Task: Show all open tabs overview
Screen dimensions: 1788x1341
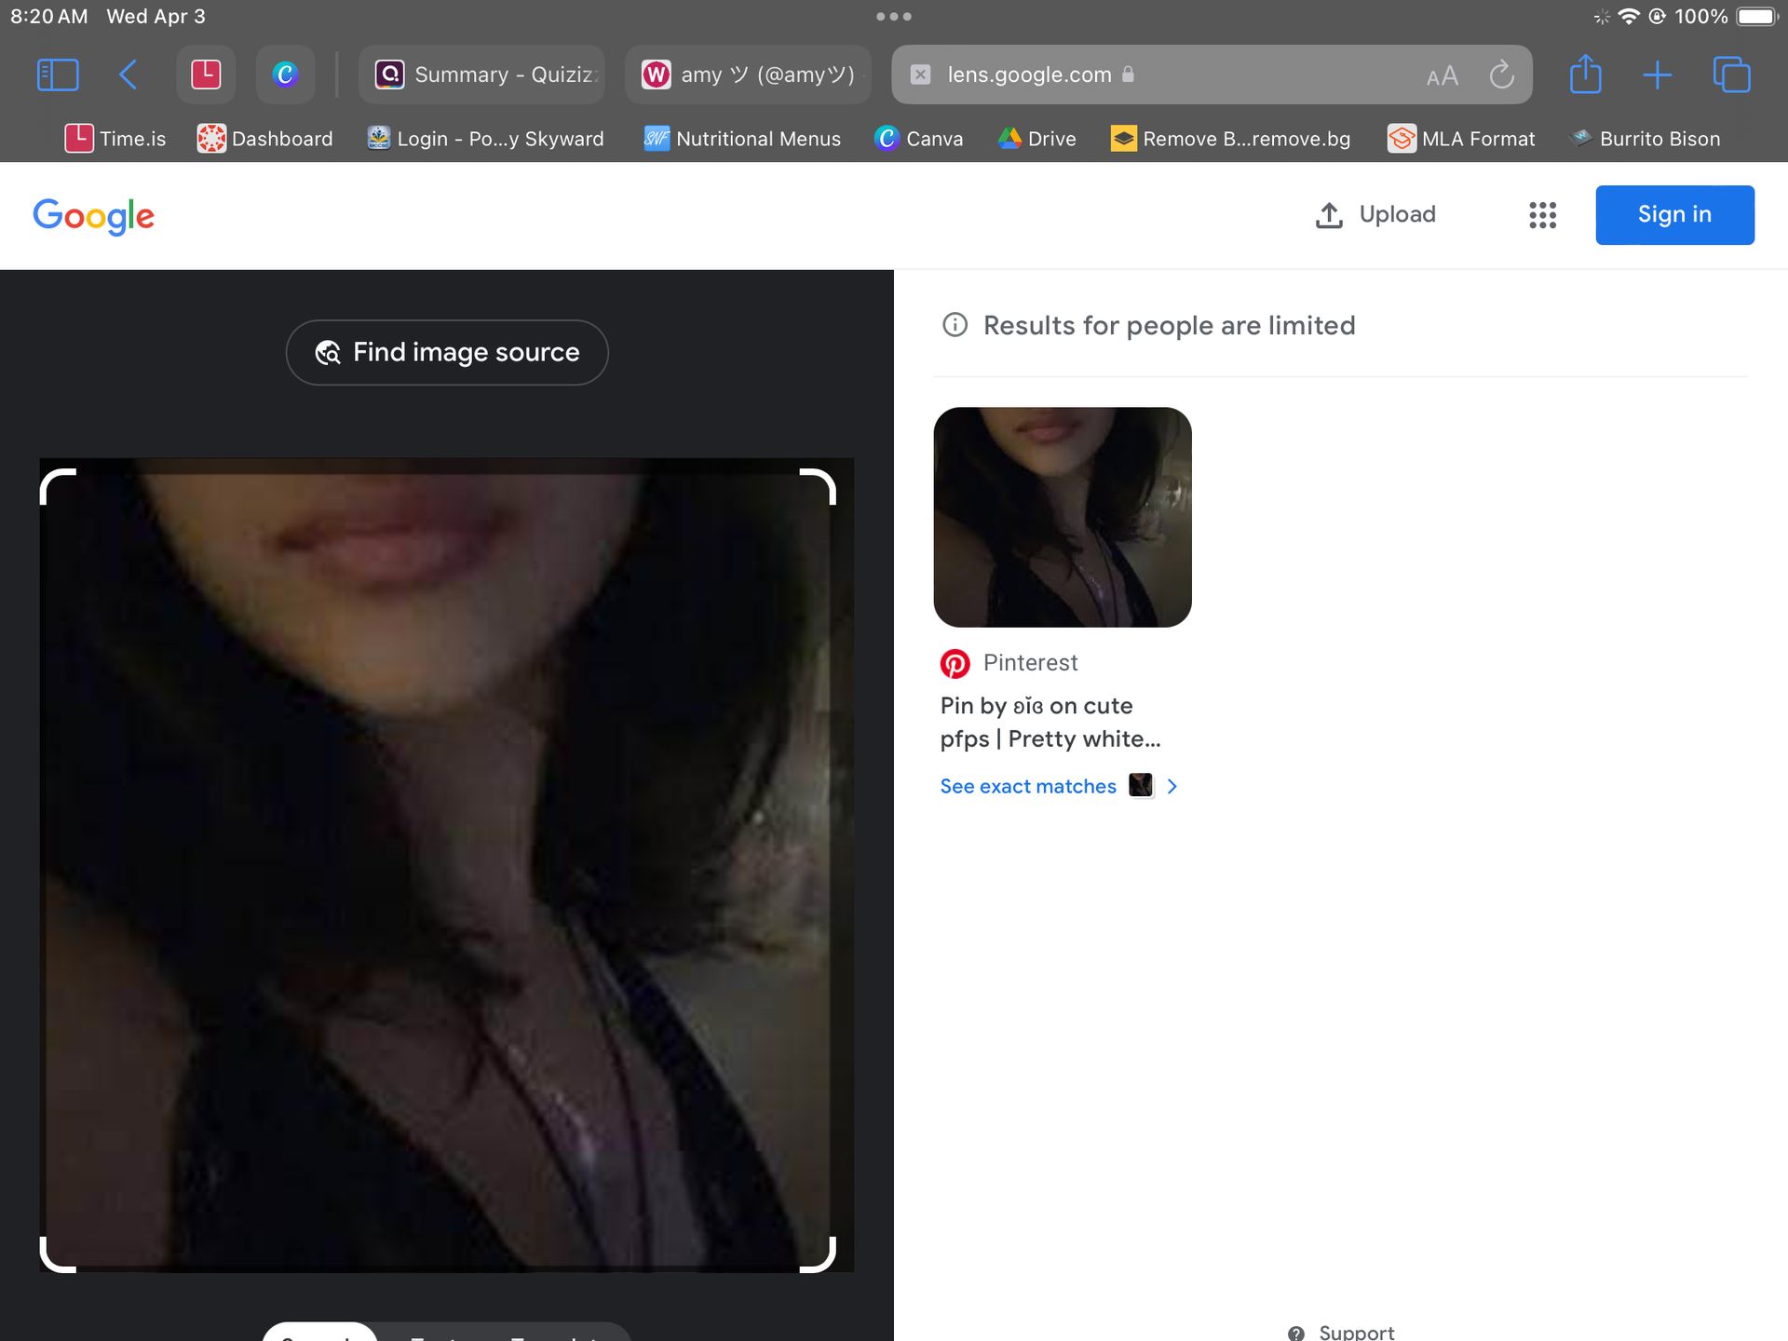Action: [x=1731, y=74]
